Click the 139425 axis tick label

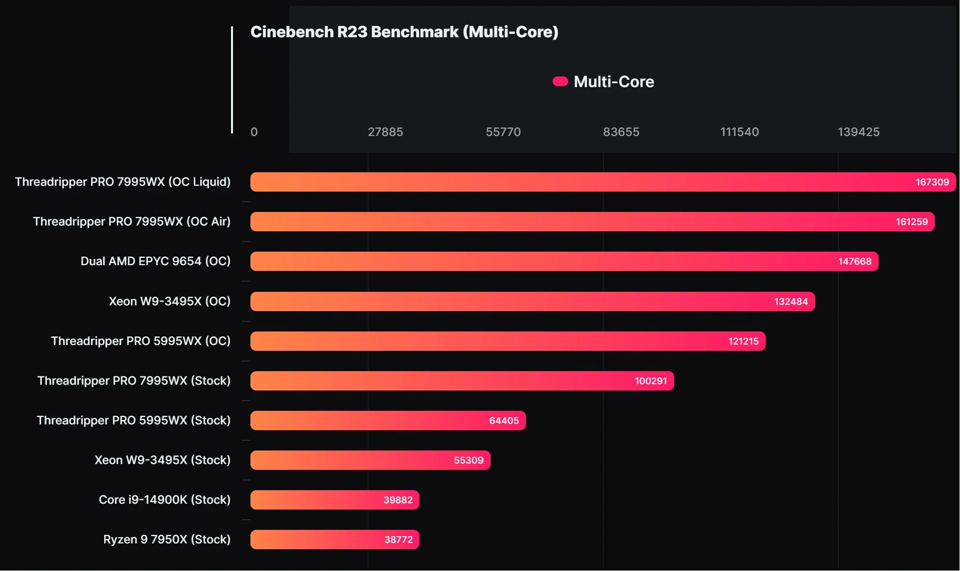pyautogui.click(x=858, y=132)
